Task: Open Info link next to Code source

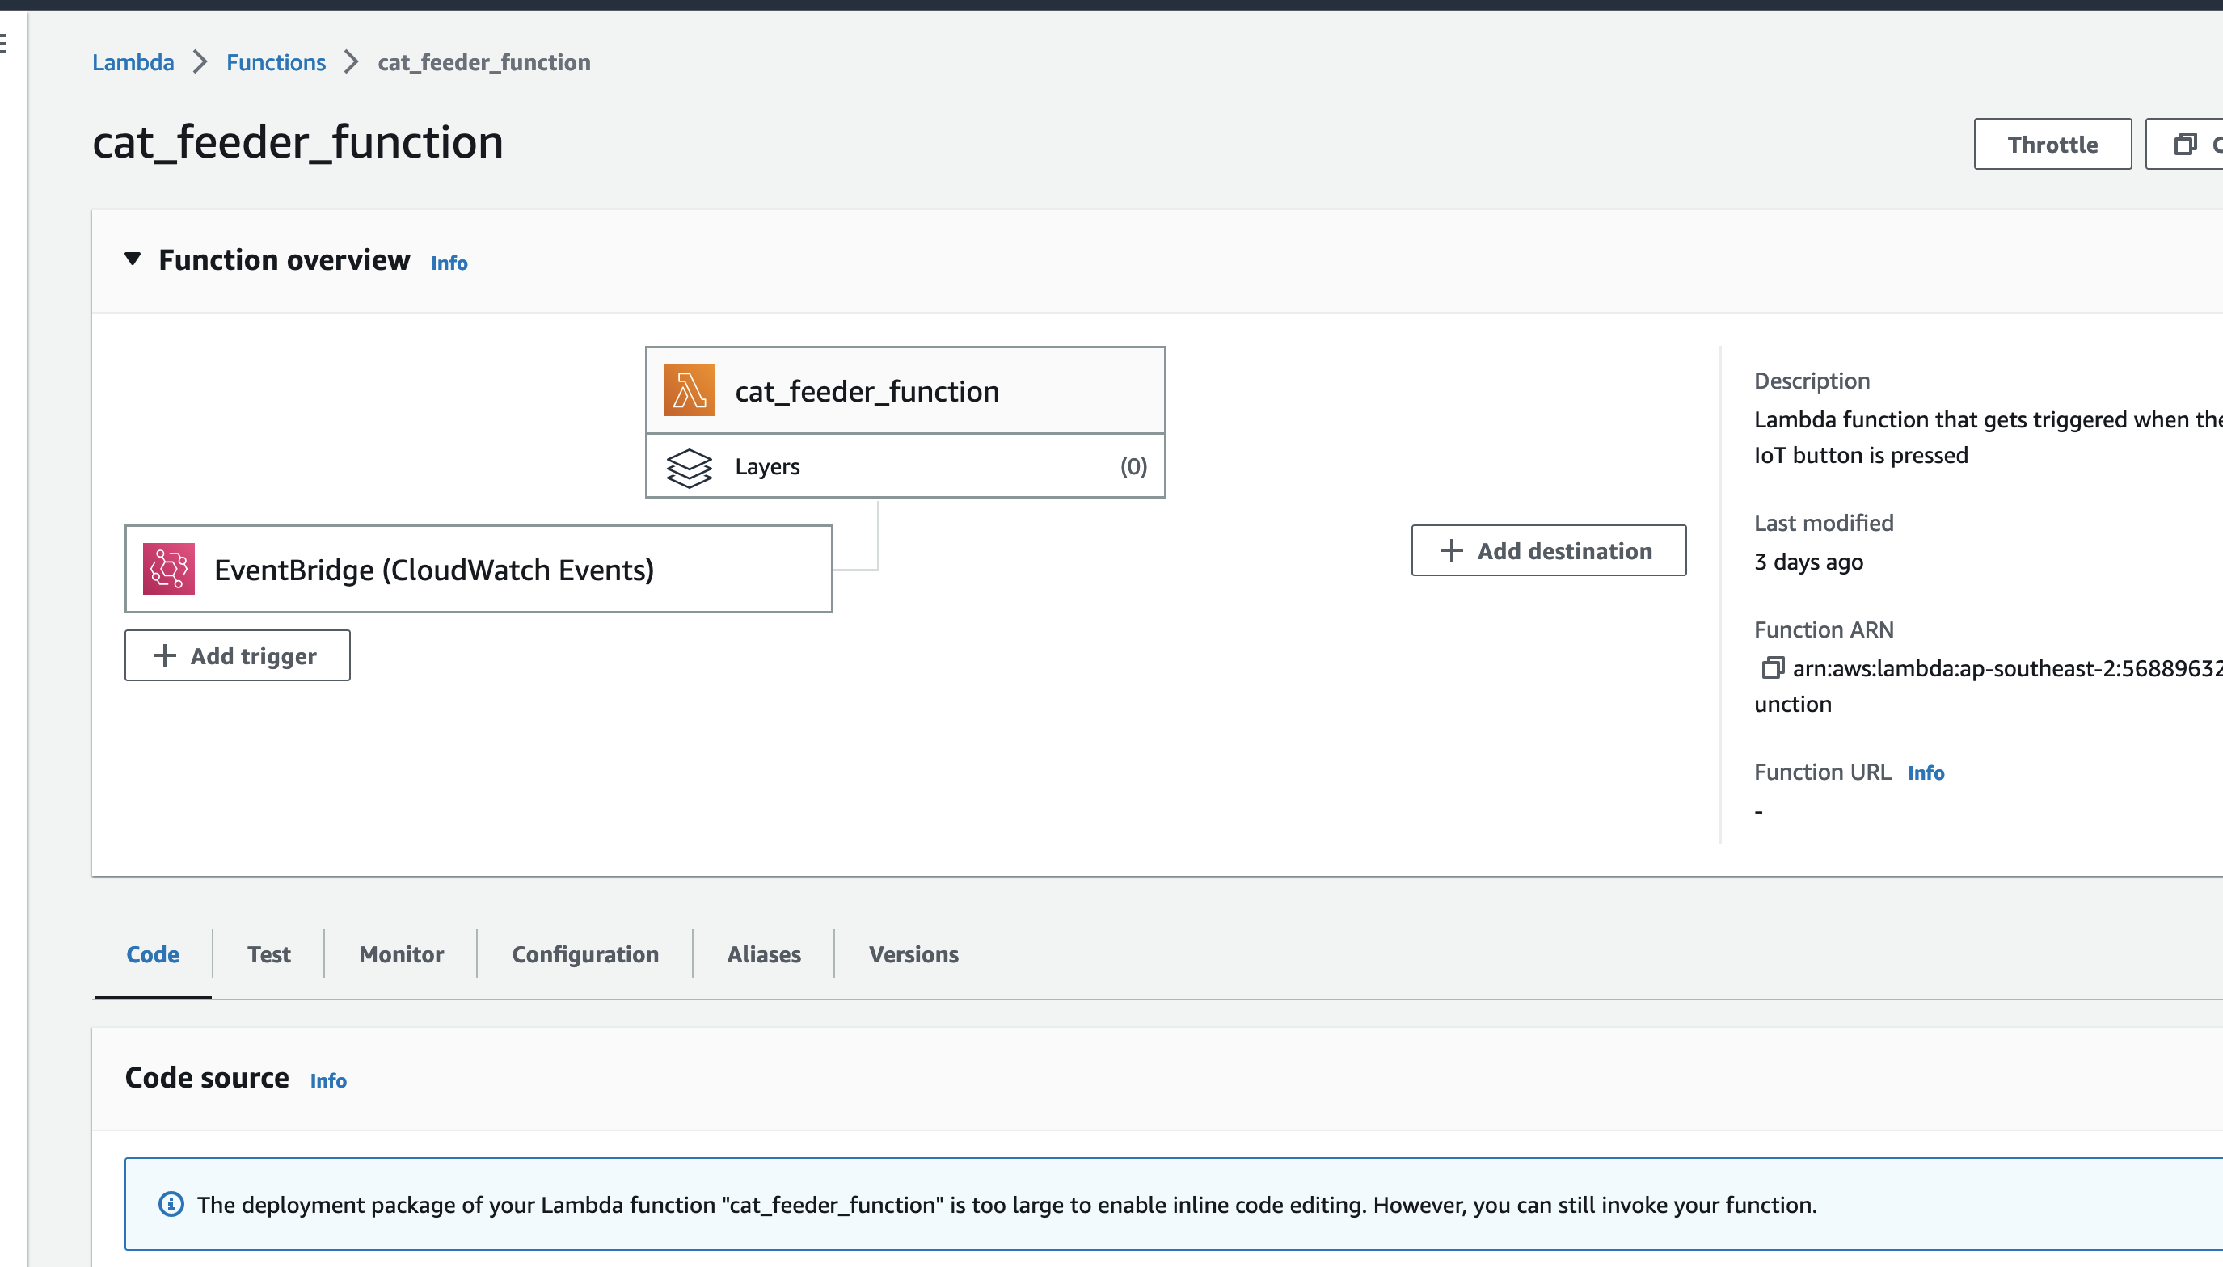Action: click(328, 1081)
